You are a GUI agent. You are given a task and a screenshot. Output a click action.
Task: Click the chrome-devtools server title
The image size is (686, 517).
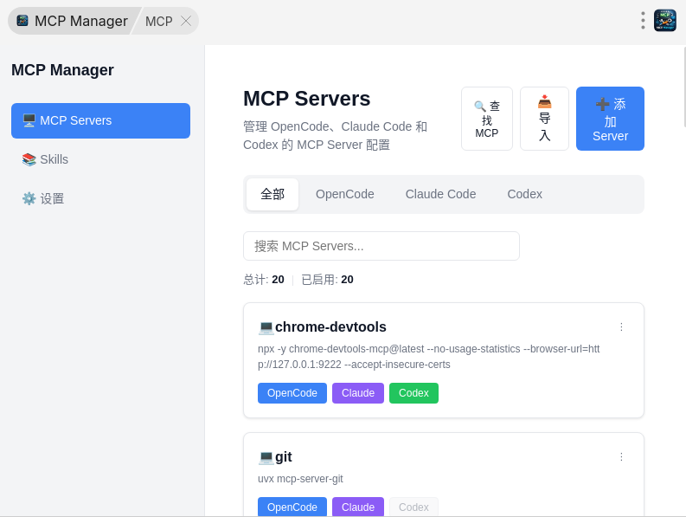click(330, 326)
